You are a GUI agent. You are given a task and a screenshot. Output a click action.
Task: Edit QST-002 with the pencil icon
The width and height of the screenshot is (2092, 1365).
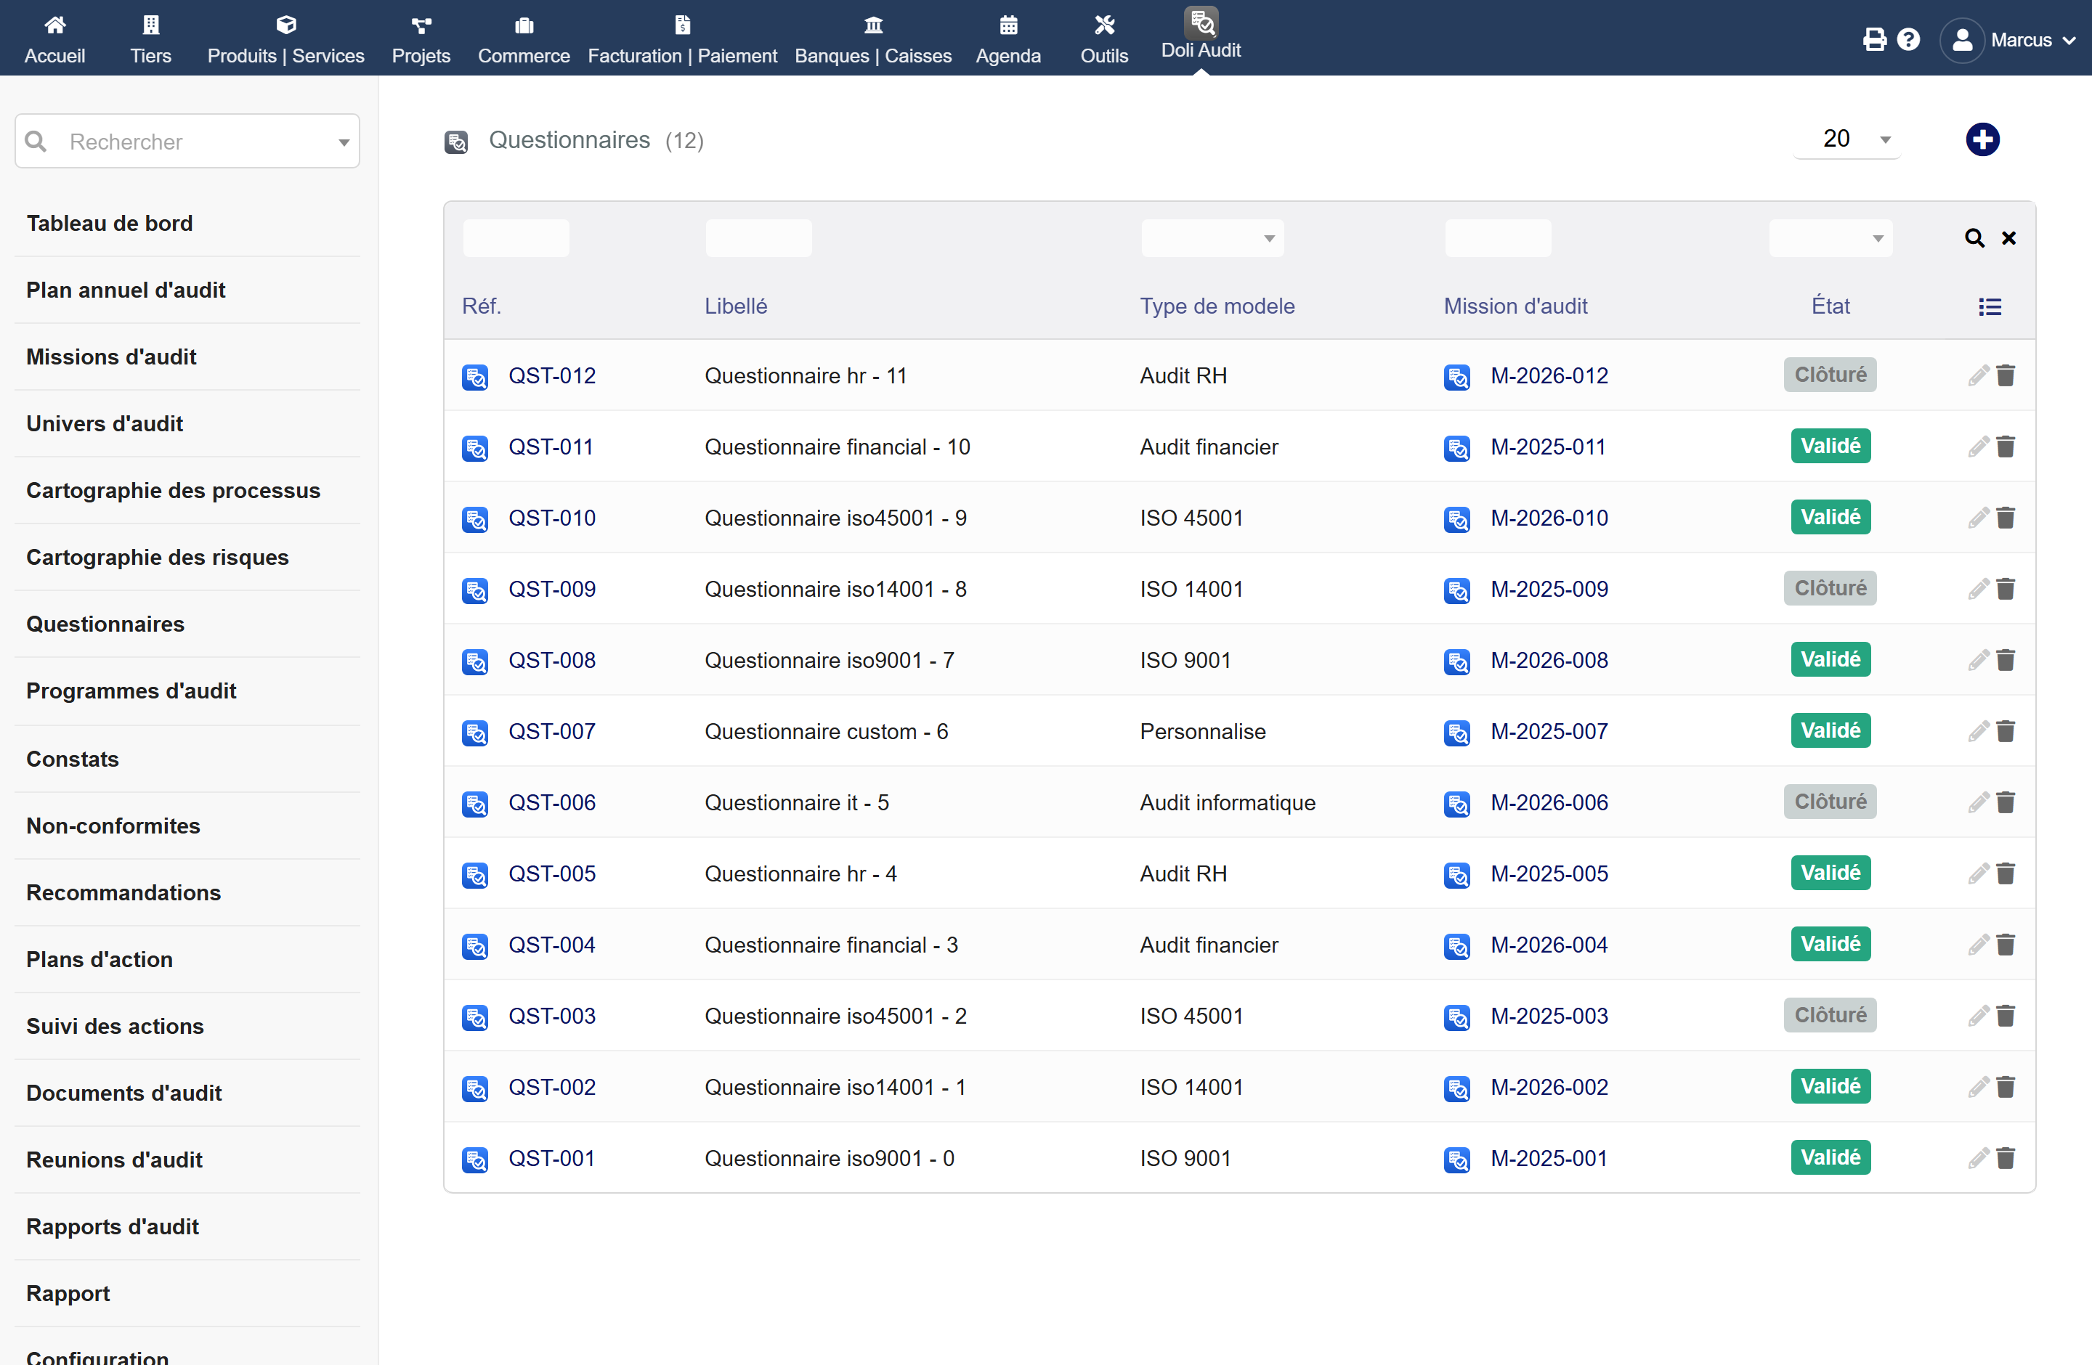click(x=1978, y=1088)
